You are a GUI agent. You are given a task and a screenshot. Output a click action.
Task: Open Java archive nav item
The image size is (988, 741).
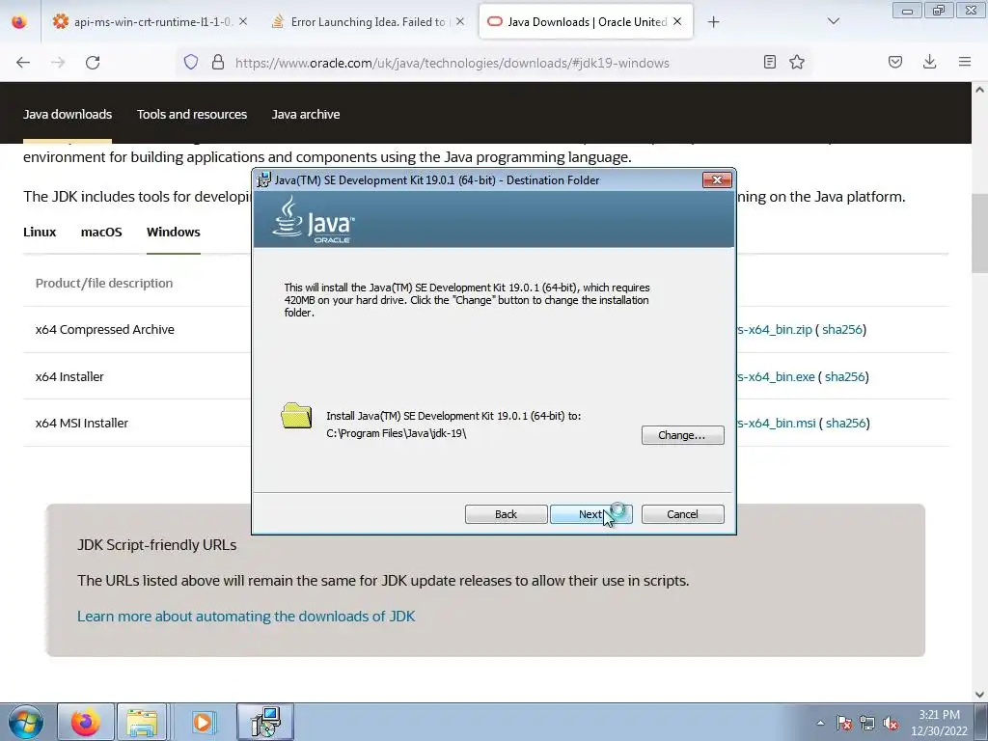click(306, 114)
